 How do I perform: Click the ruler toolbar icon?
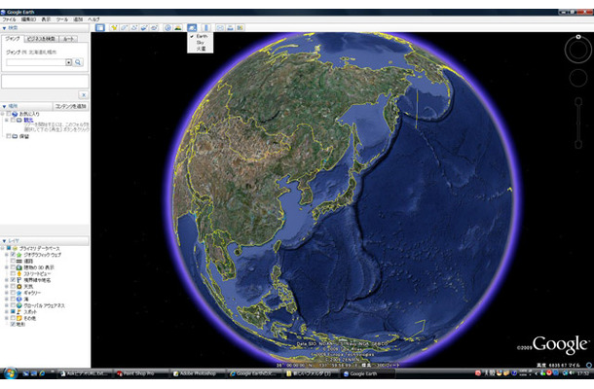[206, 27]
